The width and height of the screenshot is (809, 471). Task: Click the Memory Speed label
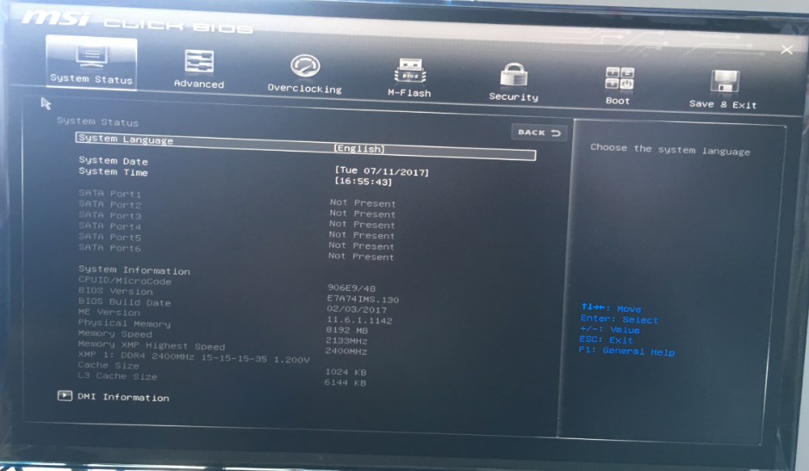click(x=115, y=334)
